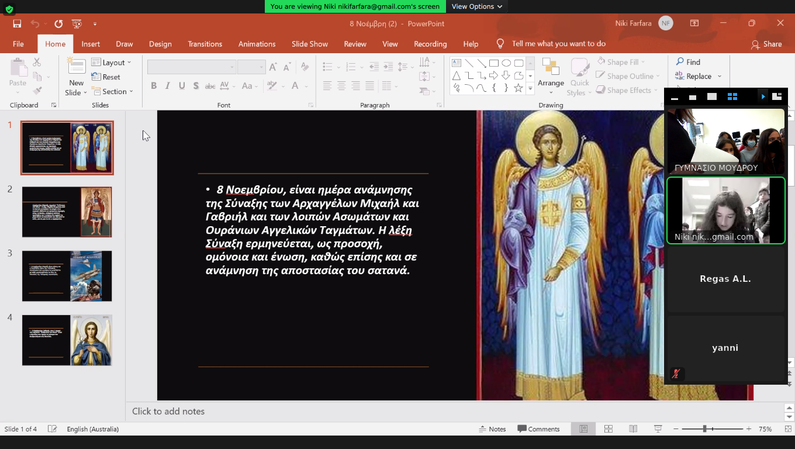The height and width of the screenshot is (449, 795).
Task: Expand the shapes gallery More arrow
Action: point(530,88)
